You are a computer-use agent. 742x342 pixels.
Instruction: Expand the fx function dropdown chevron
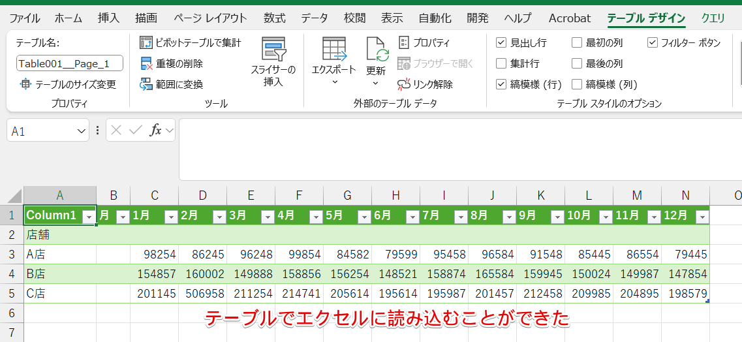point(169,130)
